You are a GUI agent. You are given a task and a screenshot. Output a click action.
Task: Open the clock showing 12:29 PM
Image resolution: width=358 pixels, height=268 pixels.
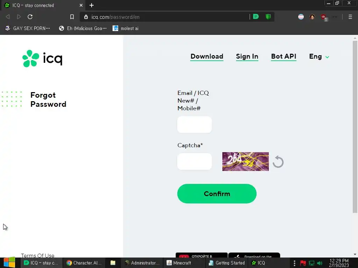click(x=339, y=263)
